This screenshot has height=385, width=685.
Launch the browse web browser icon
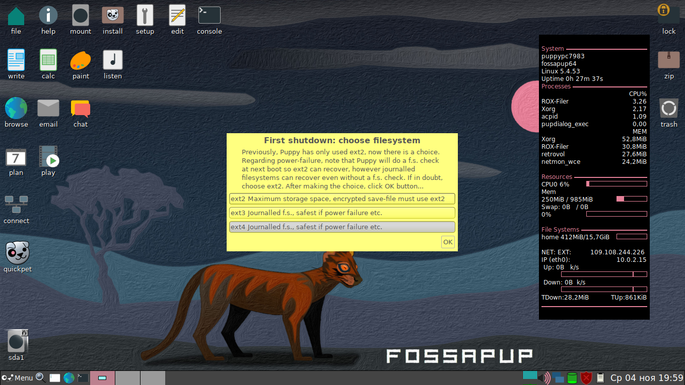[16, 109]
